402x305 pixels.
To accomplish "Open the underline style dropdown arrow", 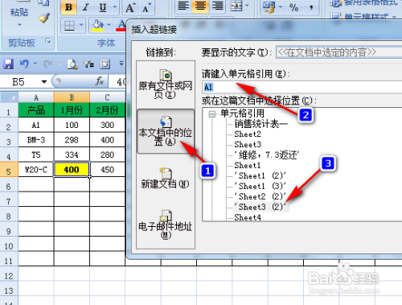I will click(x=115, y=6).
